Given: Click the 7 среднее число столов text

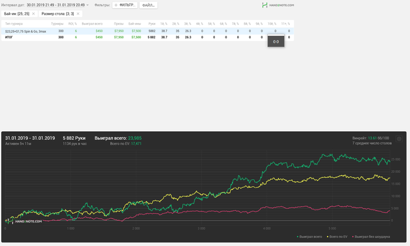Looking at the screenshot, I should point(372,143).
